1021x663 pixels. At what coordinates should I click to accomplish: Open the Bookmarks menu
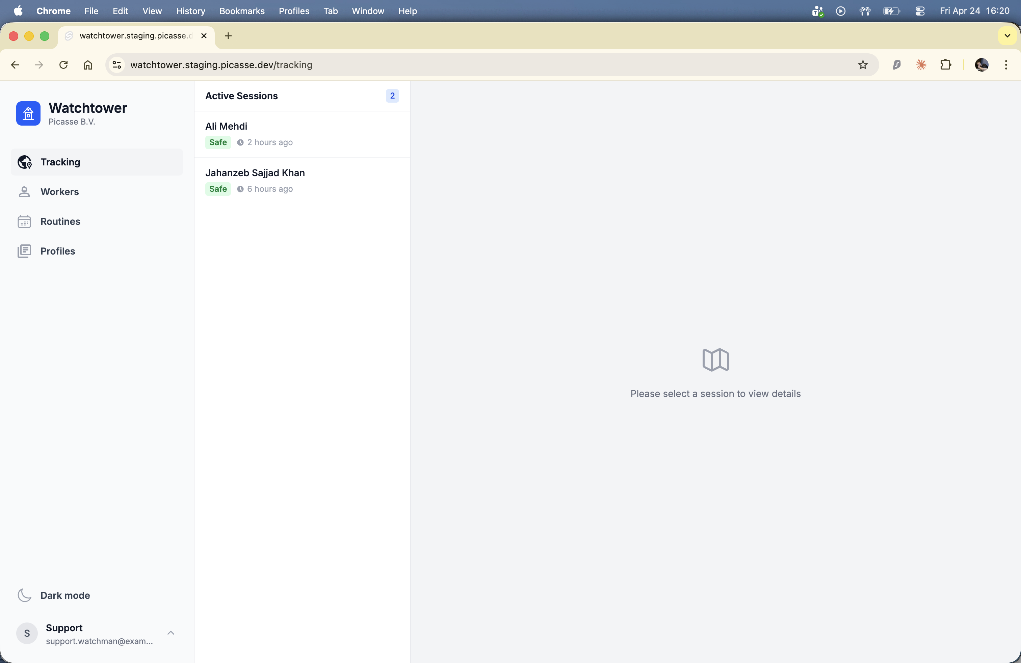click(242, 11)
